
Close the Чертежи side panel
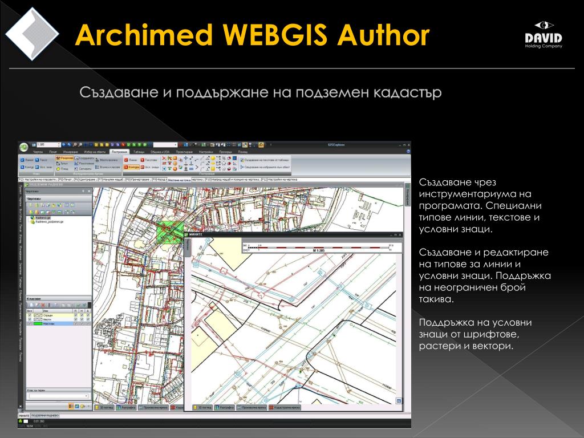coord(89,191)
